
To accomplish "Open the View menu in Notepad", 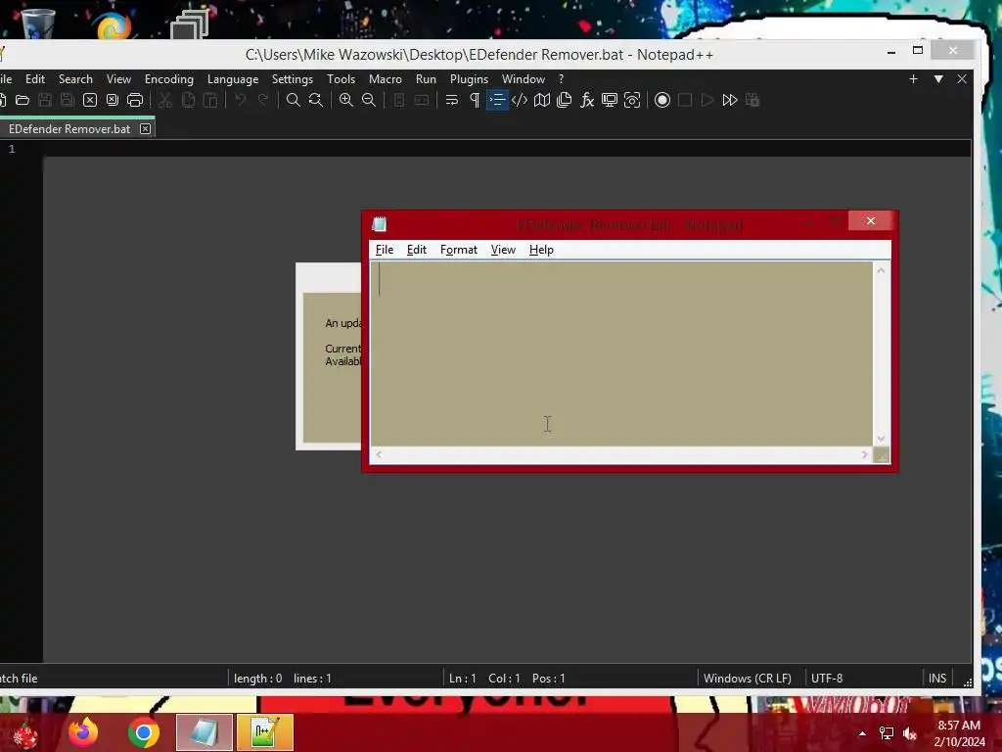I will coord(503,250).
